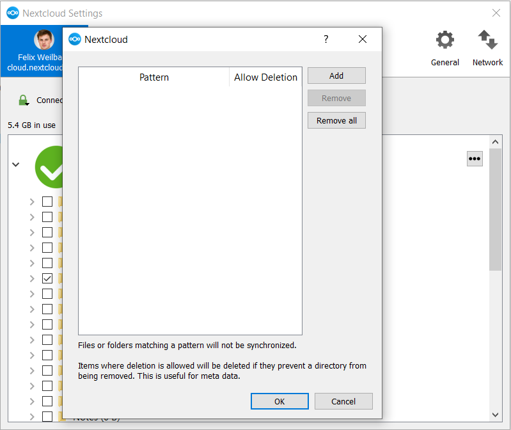Click the green sync status checkmark
The height and width of the screenshot is (430, 511).
click(x=50, y=168)
